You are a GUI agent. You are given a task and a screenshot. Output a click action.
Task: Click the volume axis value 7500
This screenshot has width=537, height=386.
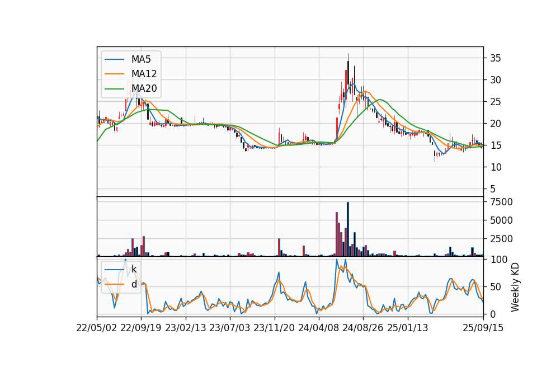(501, 202)
